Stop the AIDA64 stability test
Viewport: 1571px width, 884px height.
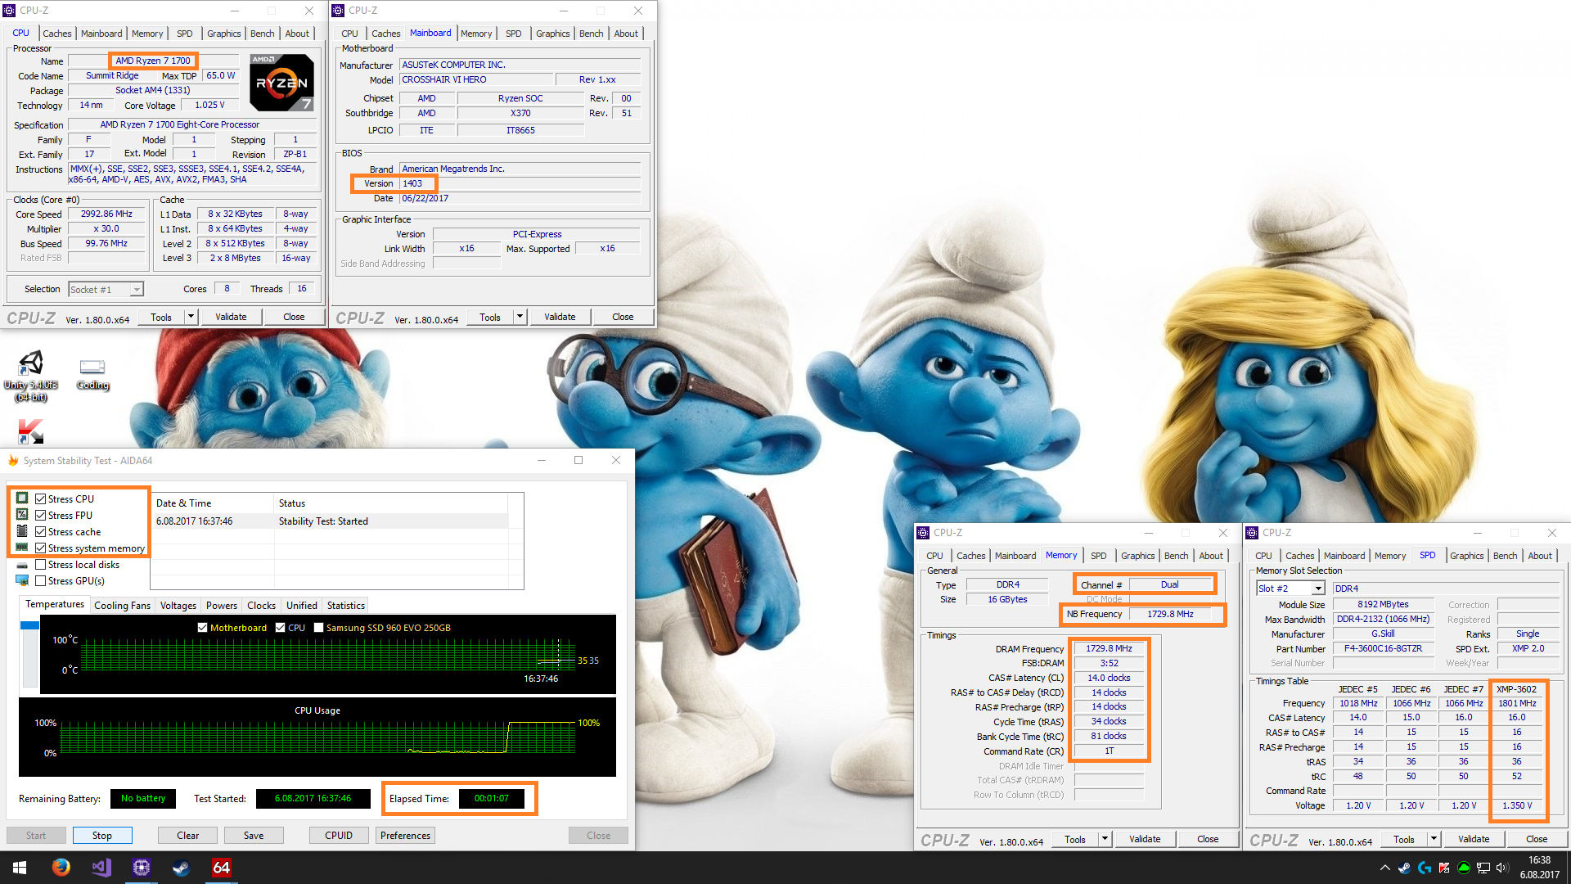click(x=102, y=836)
